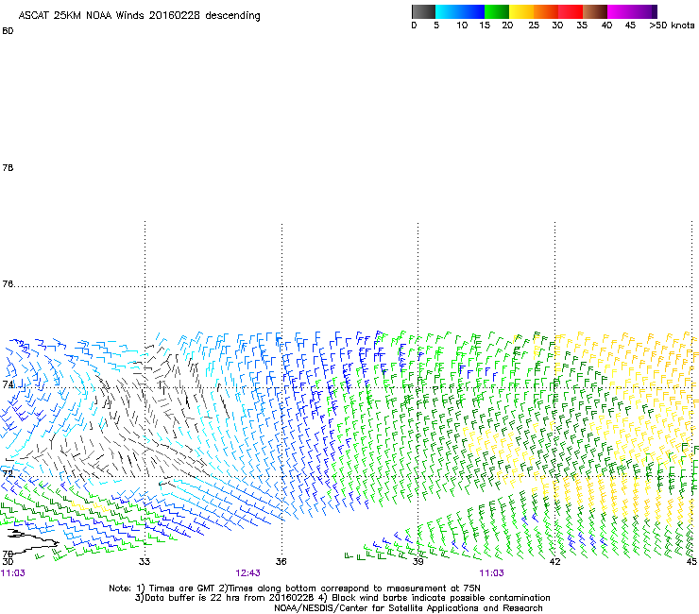Viewport: 699px width, 614px height.
Task: Click the longitude label 39
Action: coord(418,562)
